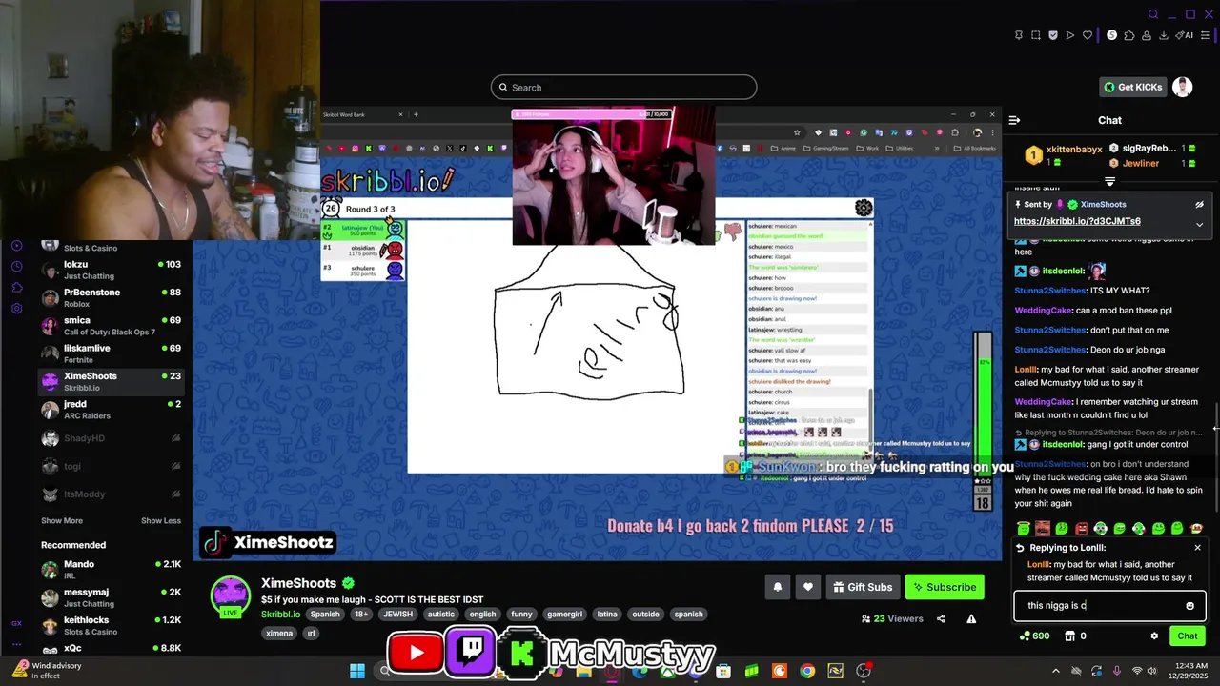Click the Get KICKs button
Screen dimensions: 1220x686
click(x=1133, y=87)
